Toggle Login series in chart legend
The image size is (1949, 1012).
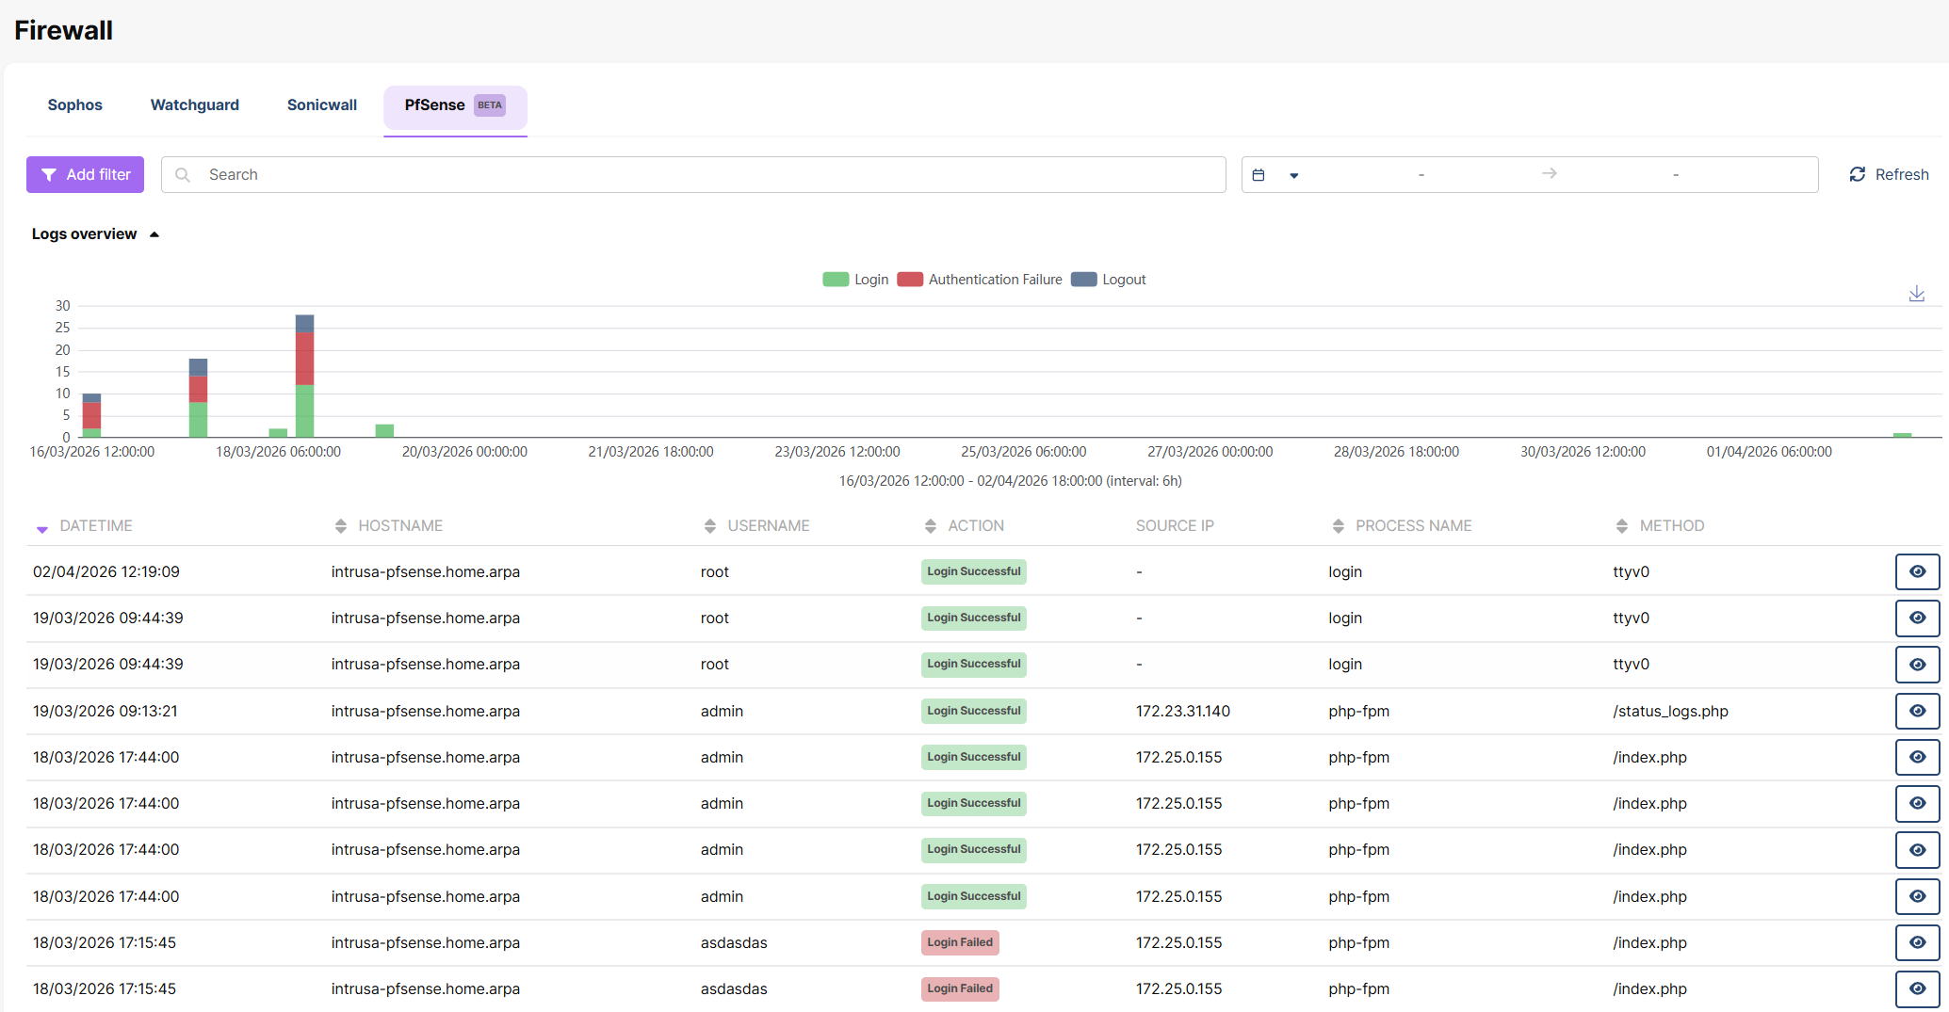coord(855,280)
